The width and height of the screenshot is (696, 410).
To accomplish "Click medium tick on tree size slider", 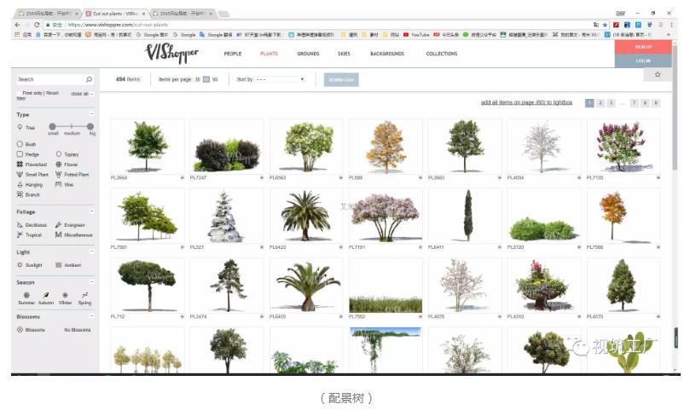I will pos(72,126).
